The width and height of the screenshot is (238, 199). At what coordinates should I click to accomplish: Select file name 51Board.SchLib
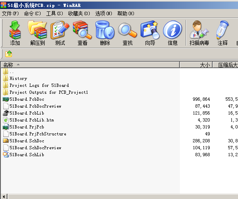point(27,155)
